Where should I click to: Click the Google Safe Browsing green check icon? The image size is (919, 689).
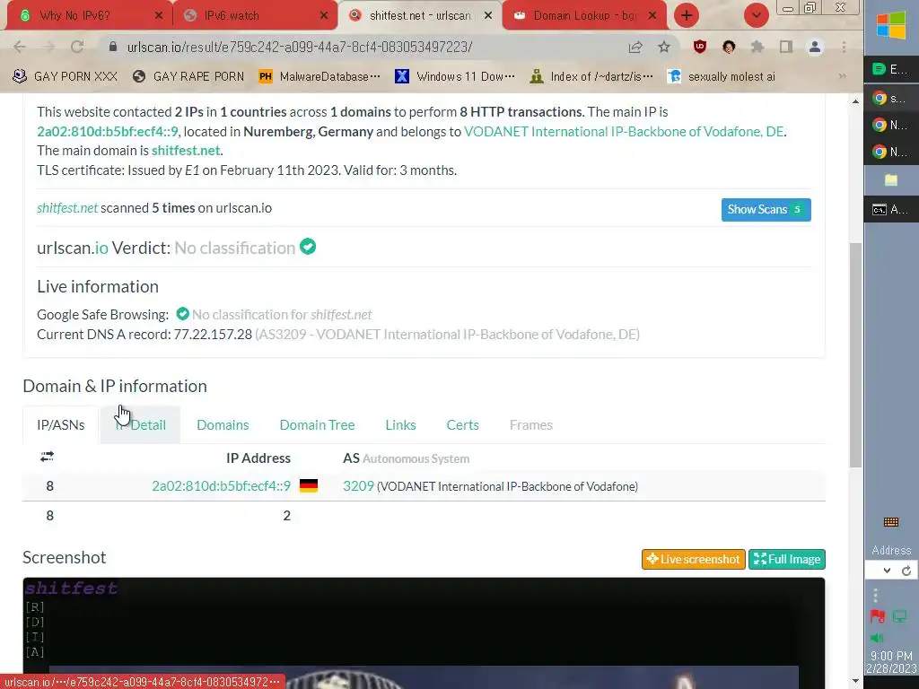point(183,314)
